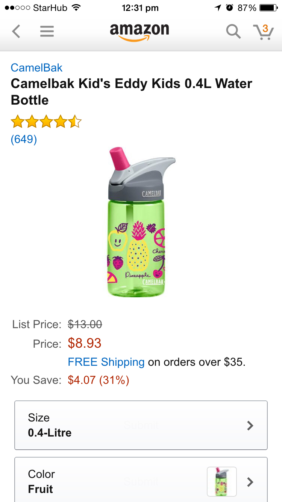Tap the back arrow icon

click(x=16, y=31)
